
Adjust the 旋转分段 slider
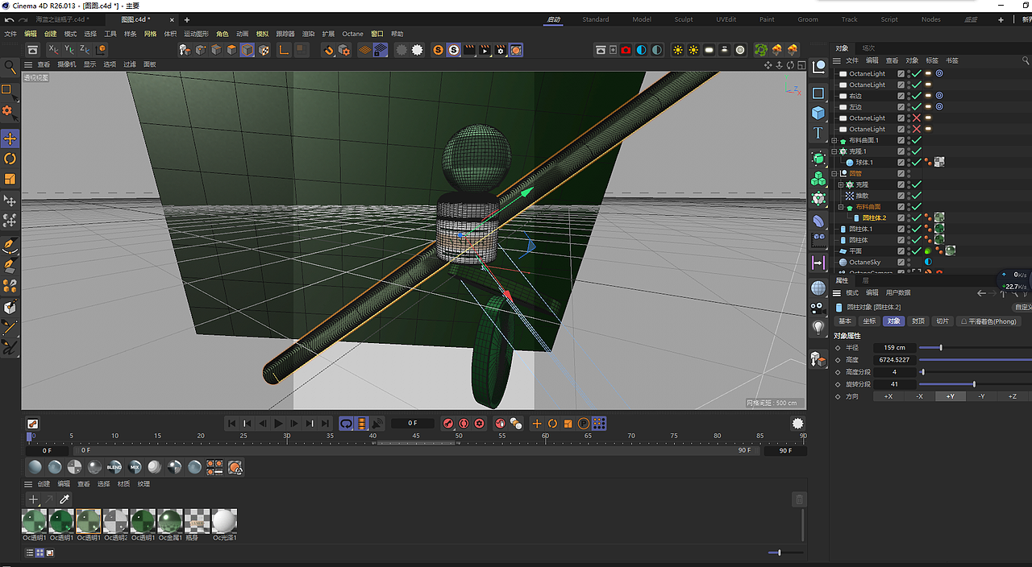pos(974,384)
